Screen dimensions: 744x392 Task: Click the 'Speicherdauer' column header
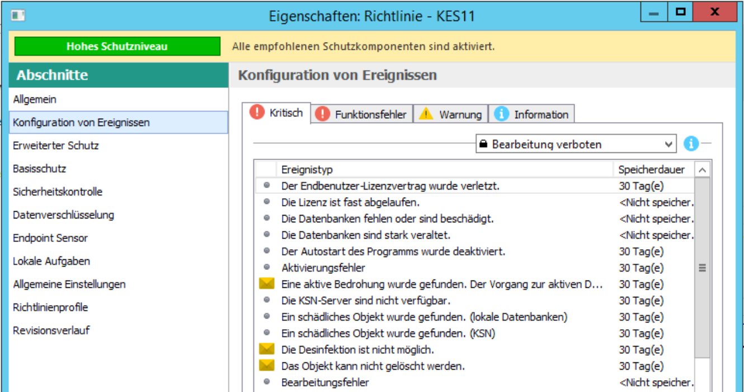[x=654, y=169]
